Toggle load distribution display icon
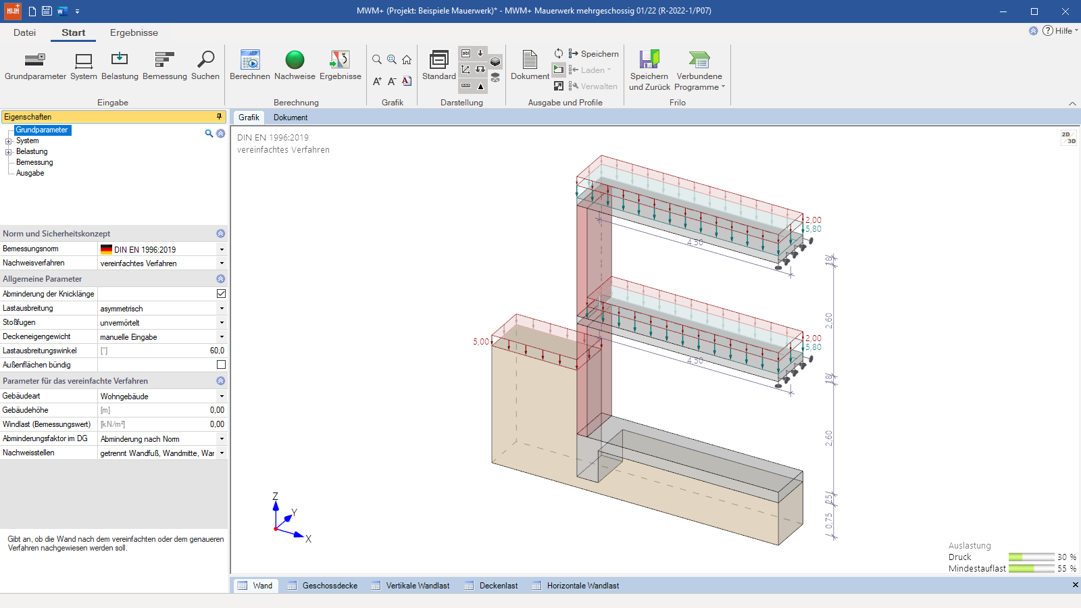Image resolution: width=1081 pixels, height=608 pixels. [x=480, y=70]
